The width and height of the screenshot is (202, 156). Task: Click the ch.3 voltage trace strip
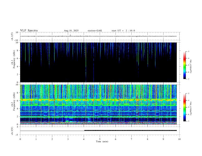click(x=98, y=131)
